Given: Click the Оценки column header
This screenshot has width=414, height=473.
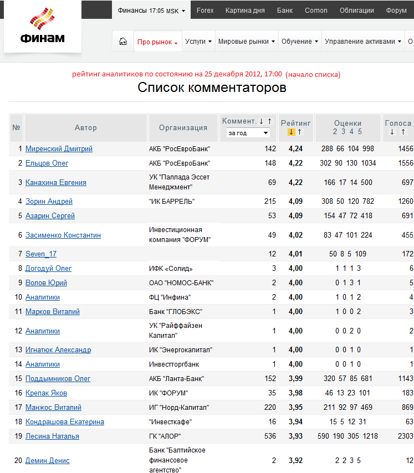Looking at the screenshot, I should click(x=347, y=127).
